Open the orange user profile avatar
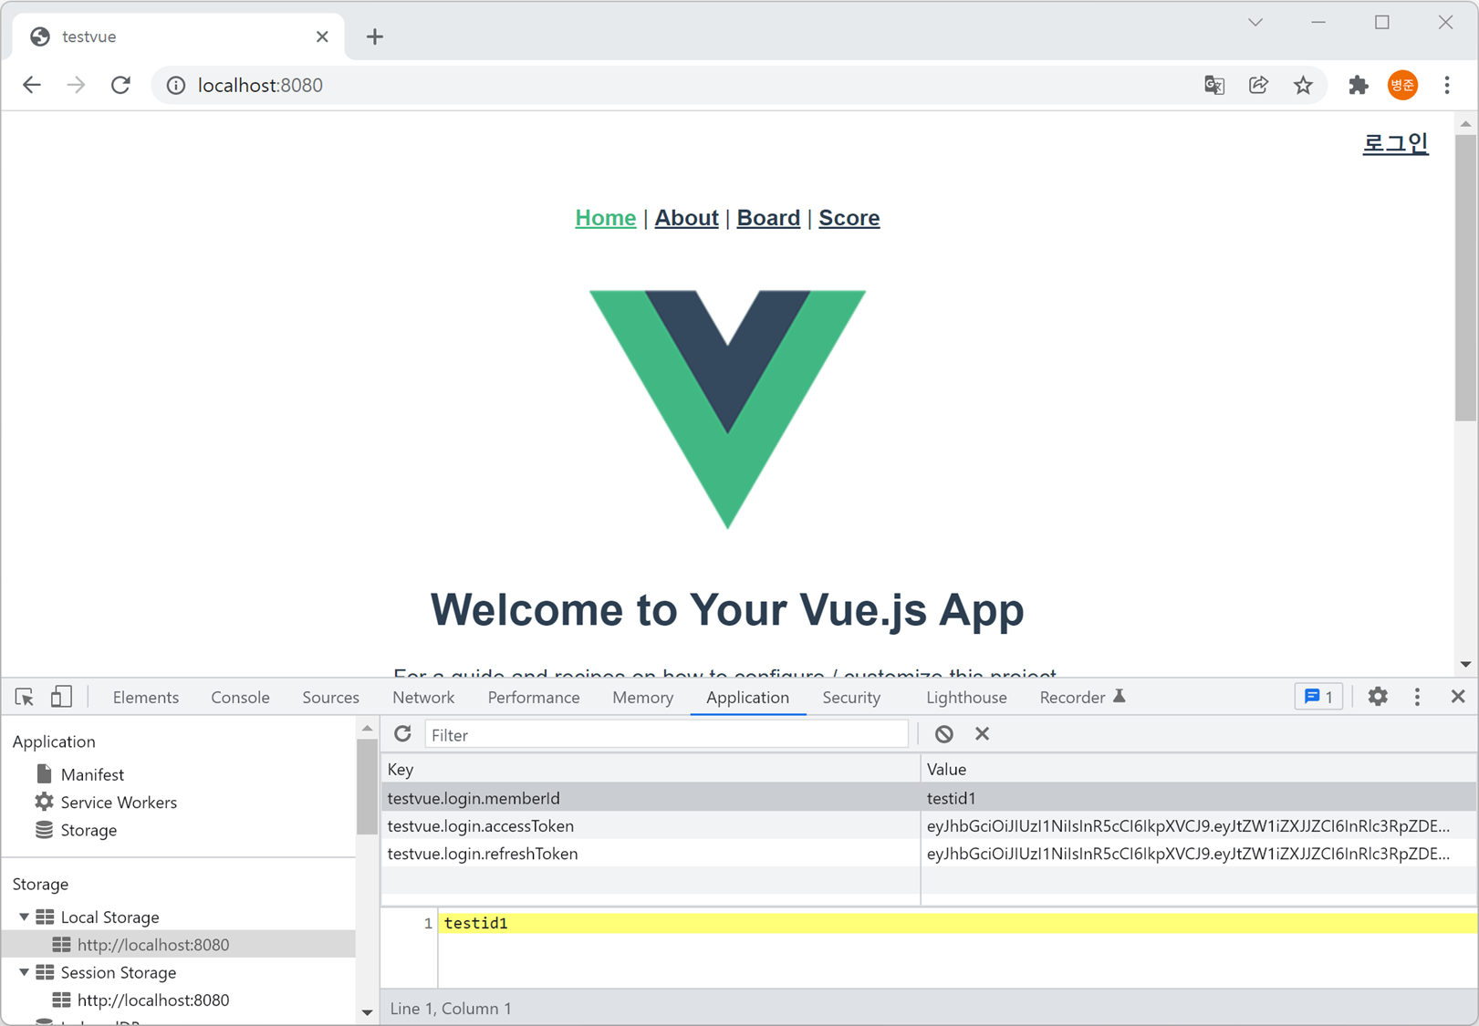Image resolution: width=1479 pixels, height=1026 pixels. [1402, 85]
